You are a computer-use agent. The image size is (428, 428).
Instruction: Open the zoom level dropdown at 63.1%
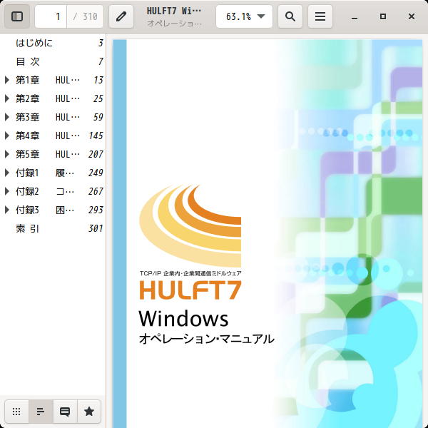click(244, 16)
